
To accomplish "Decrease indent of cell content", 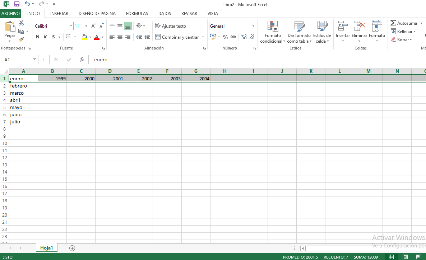I will [139, 37].
